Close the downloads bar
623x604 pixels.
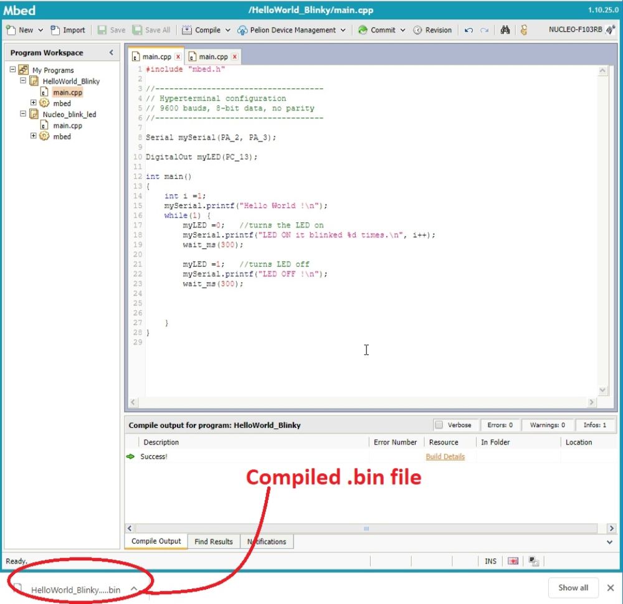(x=611, y=588)
